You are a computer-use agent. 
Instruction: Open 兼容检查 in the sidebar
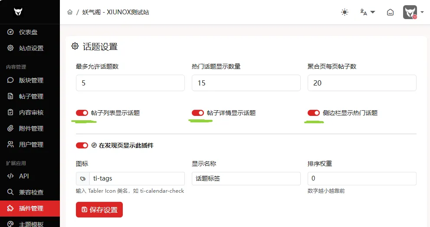(x=30, y=192)
